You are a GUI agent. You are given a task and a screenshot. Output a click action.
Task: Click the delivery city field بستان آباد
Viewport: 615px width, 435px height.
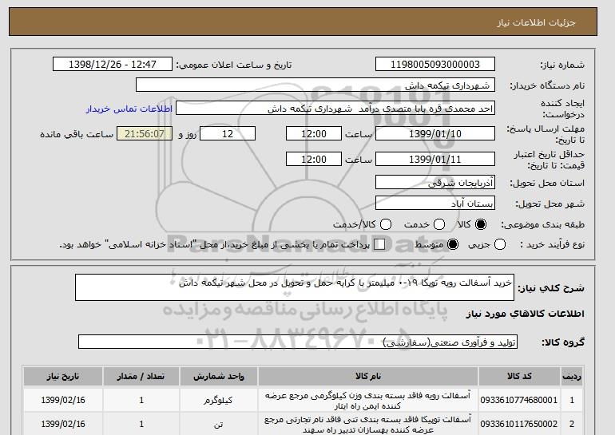(x=435, y=204)
